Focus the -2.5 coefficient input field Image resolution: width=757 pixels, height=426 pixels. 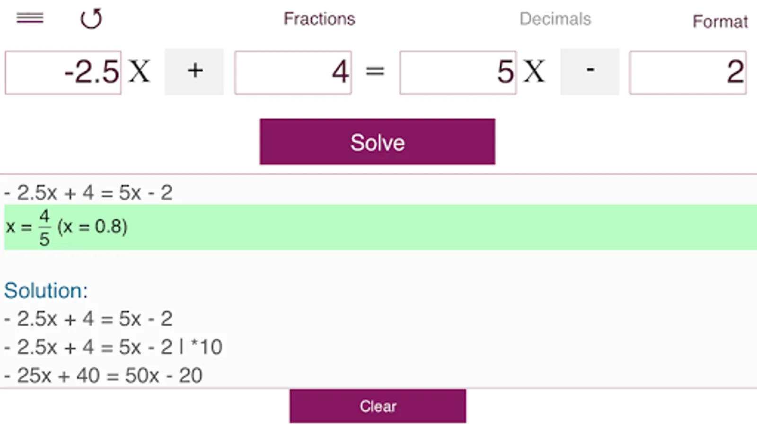point(63,72)
